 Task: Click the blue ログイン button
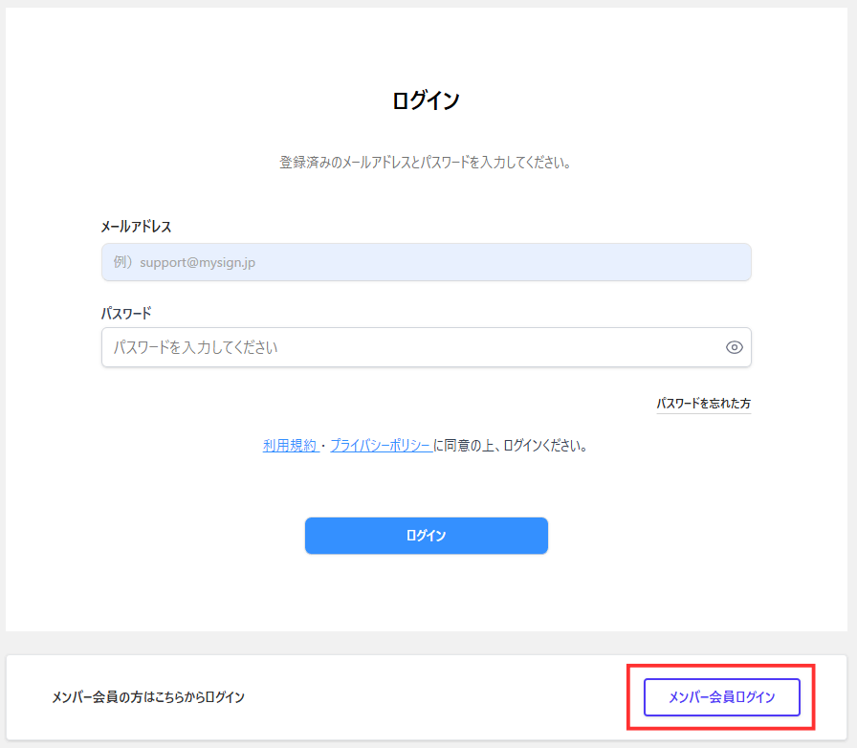(x=427, y=536)
